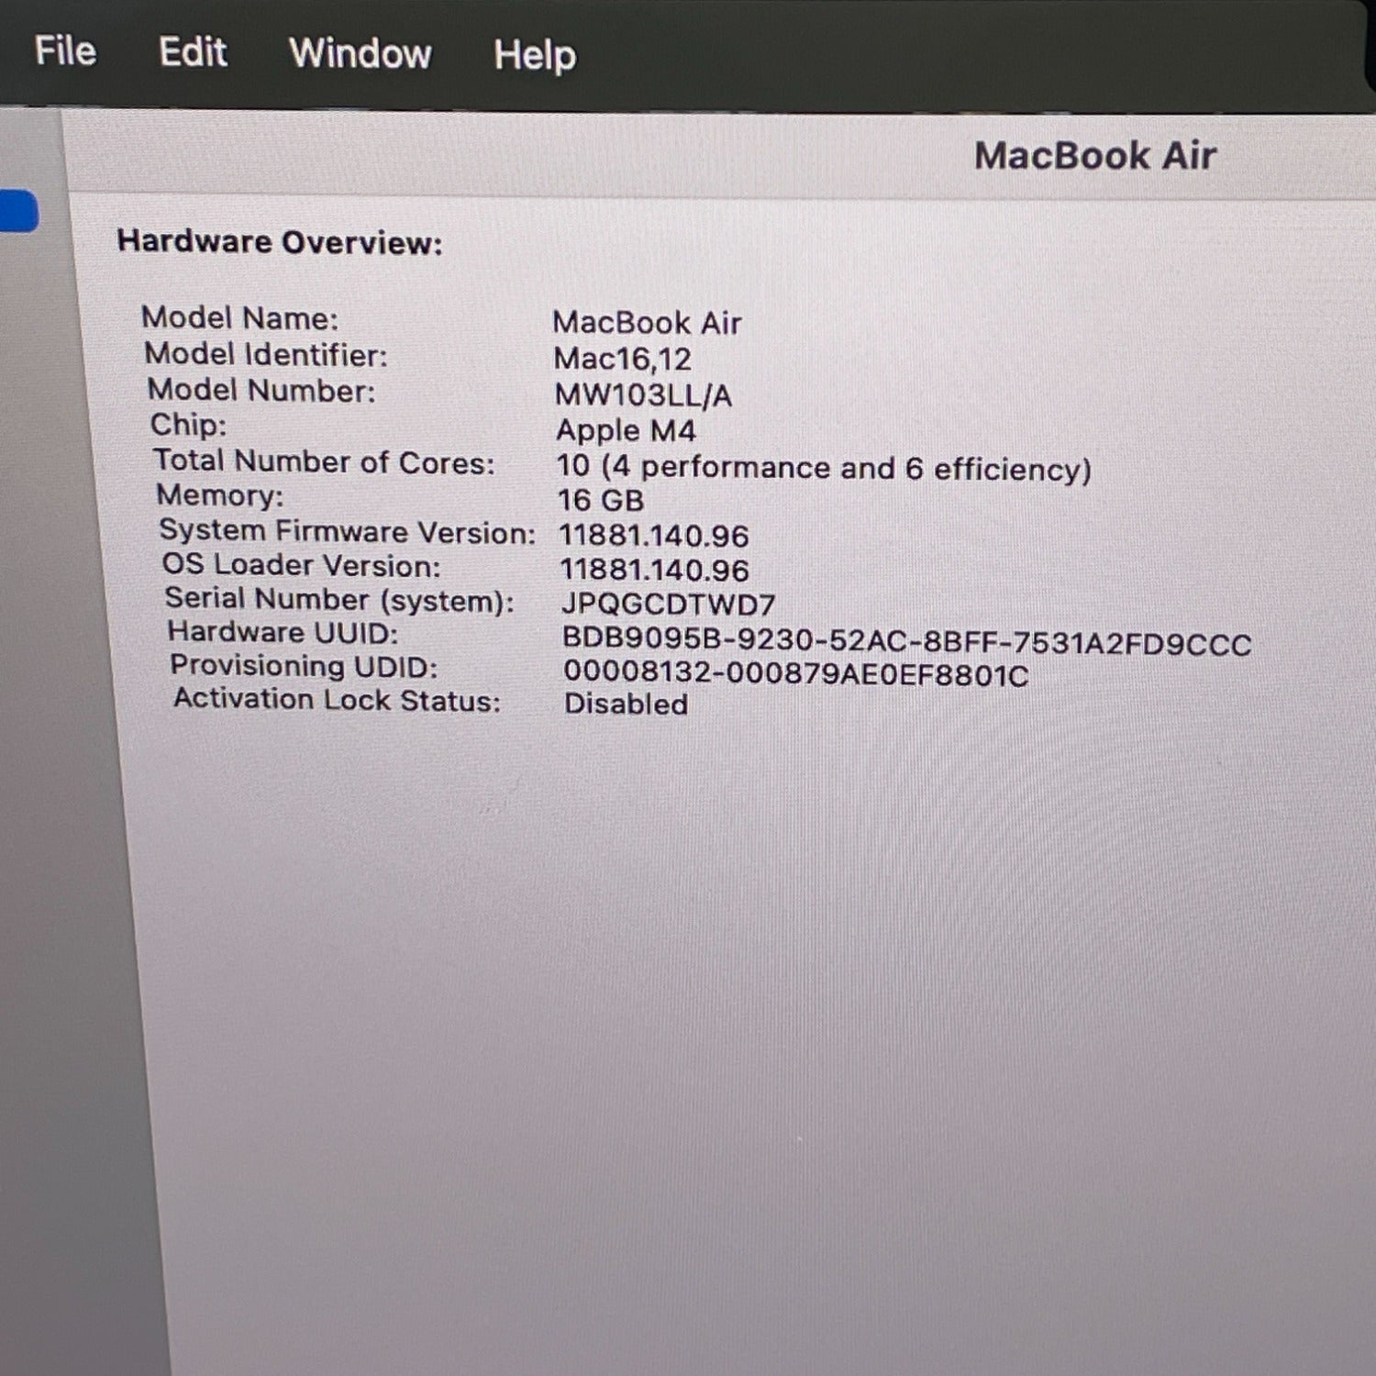Open the Window menu
This screenshot has width=1376, height=1376.
pyautogui.click(x=361, y=54)
